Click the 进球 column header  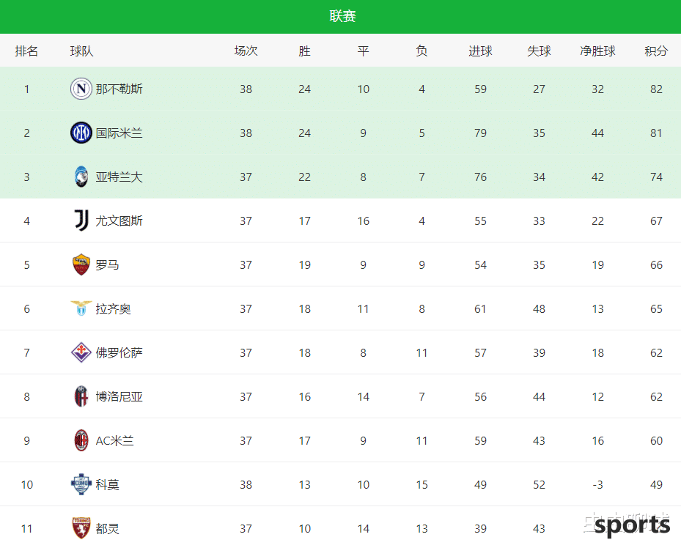click(480, 51)
